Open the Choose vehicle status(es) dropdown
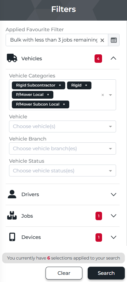Screen dimensions: 127x282 point(62,171)
